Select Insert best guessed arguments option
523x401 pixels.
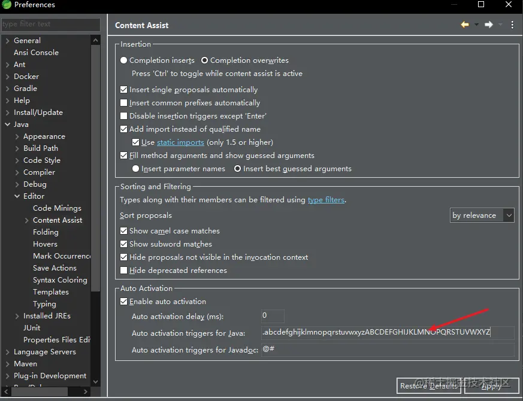coord(237,169)
